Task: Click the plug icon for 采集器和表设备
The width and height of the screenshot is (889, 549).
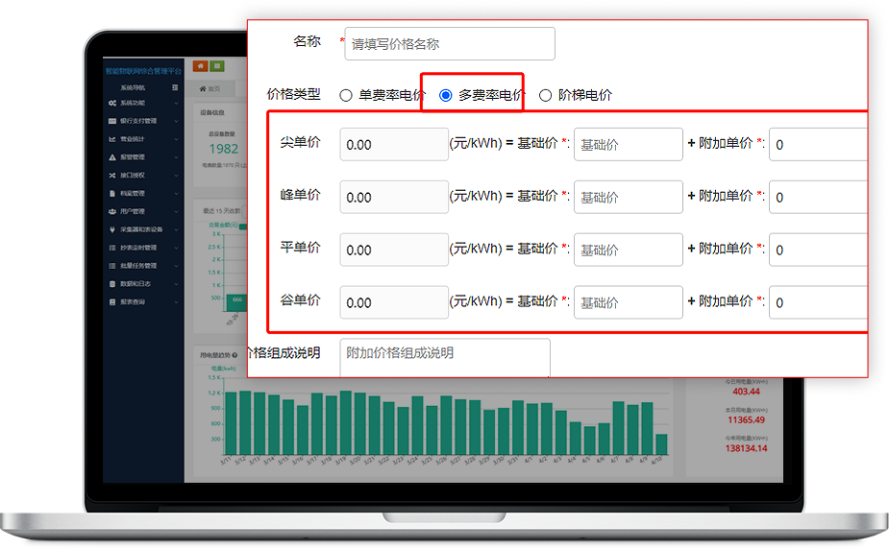Action: 112,229
